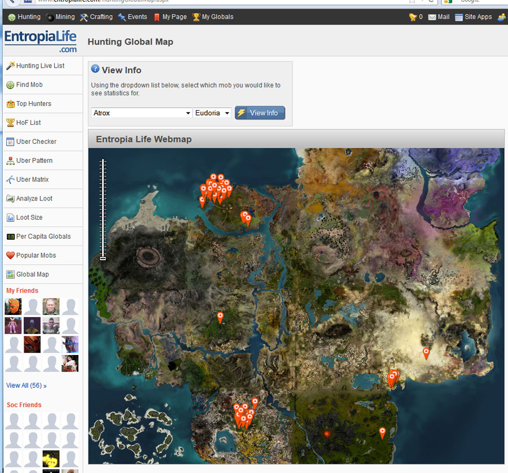Open Hunting Live List from the sidebar
This screenshot has width=508, height=473.
43,66
